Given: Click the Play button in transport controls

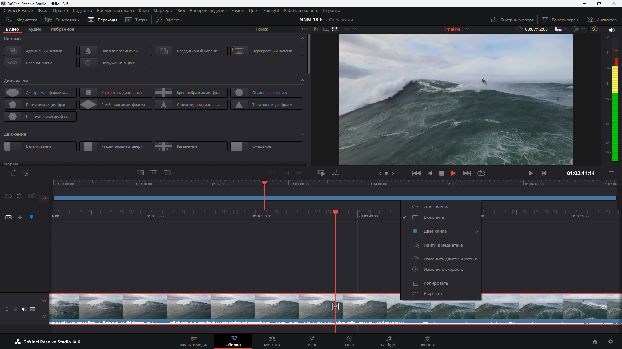Looking at the screenshot, I should (453, 173).
